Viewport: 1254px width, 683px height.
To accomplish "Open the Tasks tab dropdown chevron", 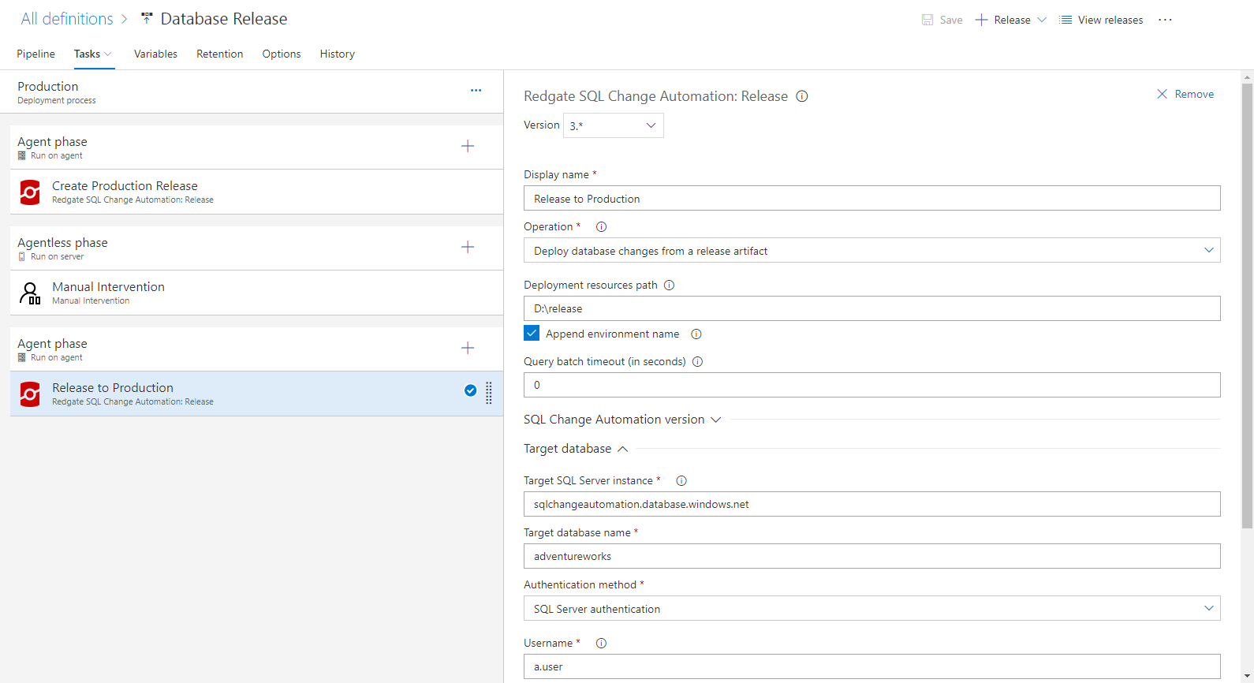I will click(108, 54).
